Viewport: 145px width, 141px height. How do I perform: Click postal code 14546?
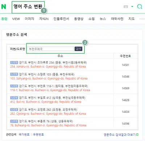click(125, 77)
